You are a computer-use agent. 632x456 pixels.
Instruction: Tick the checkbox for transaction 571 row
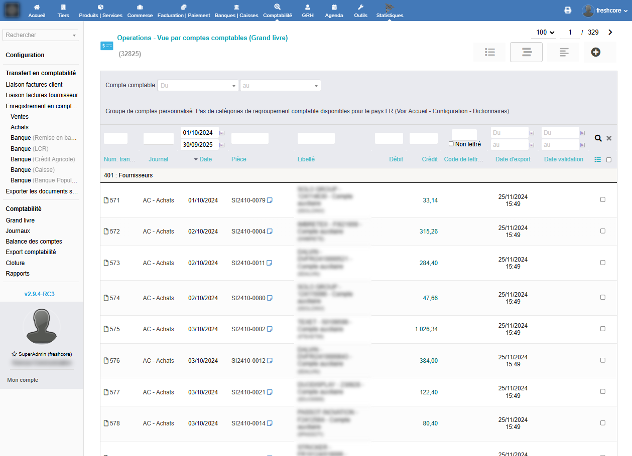(603, 199)
